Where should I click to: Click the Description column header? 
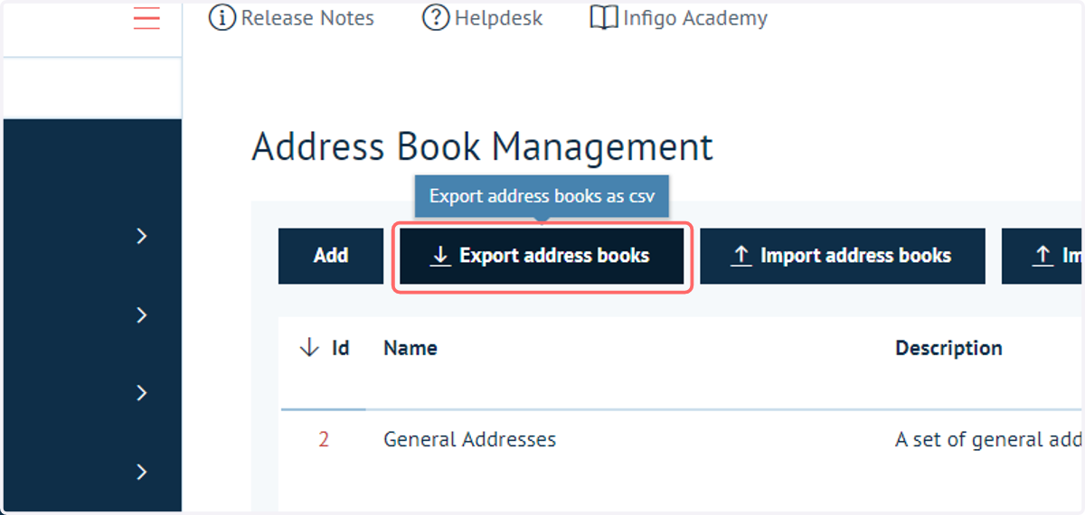pyautogui.click(x=948, y=348)
